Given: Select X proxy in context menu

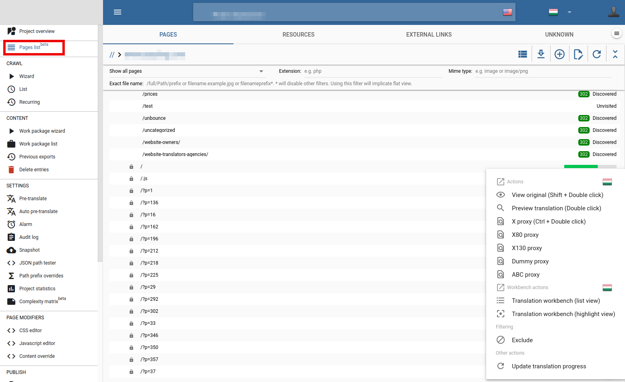Looking at the screenshot, I should click(x=555, y=222).
